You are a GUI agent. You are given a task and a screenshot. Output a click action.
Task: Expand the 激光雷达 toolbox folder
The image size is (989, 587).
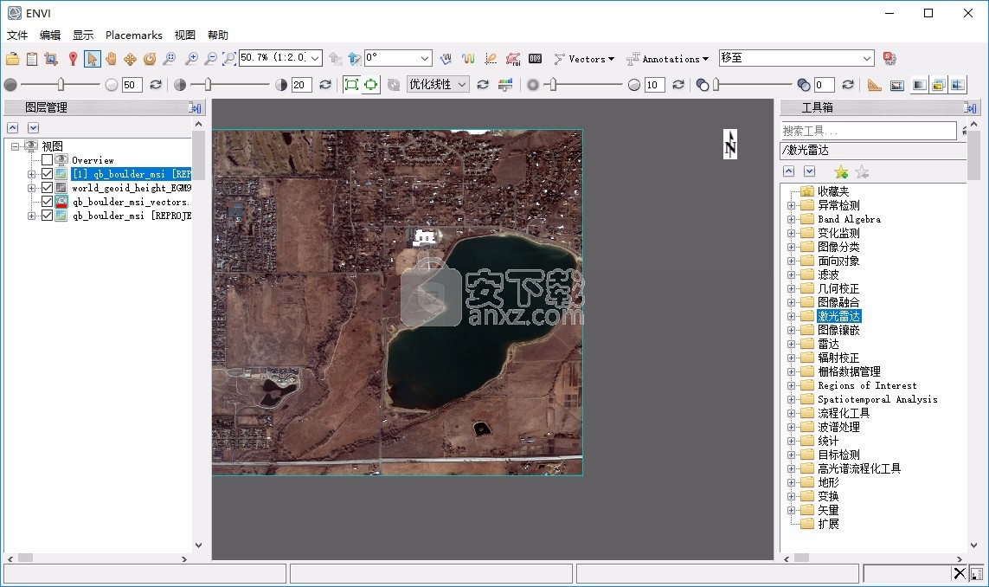tap(791, 316)
